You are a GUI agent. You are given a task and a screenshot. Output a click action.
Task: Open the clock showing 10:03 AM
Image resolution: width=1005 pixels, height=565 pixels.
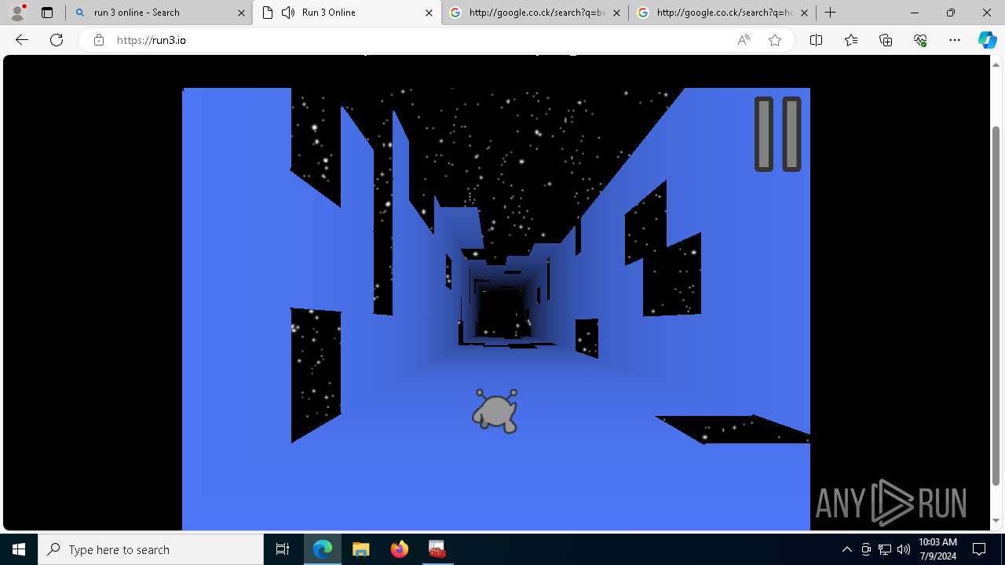click(x=937, y=549)
